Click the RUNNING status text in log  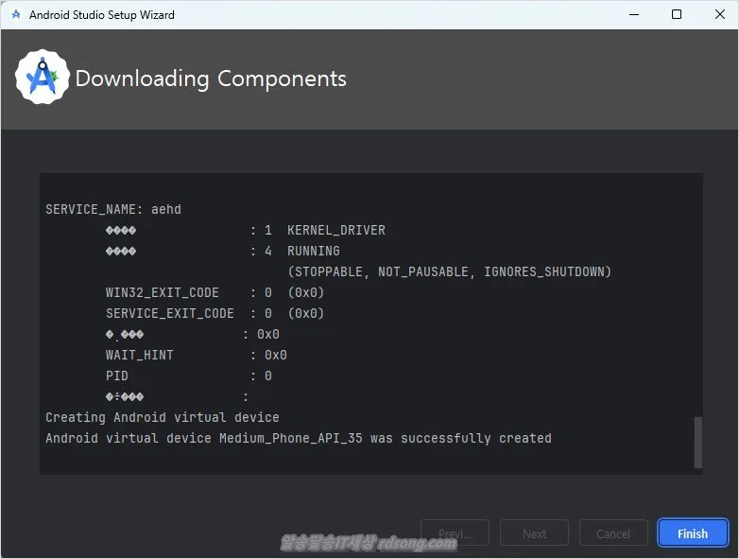(x=314, y=251)
